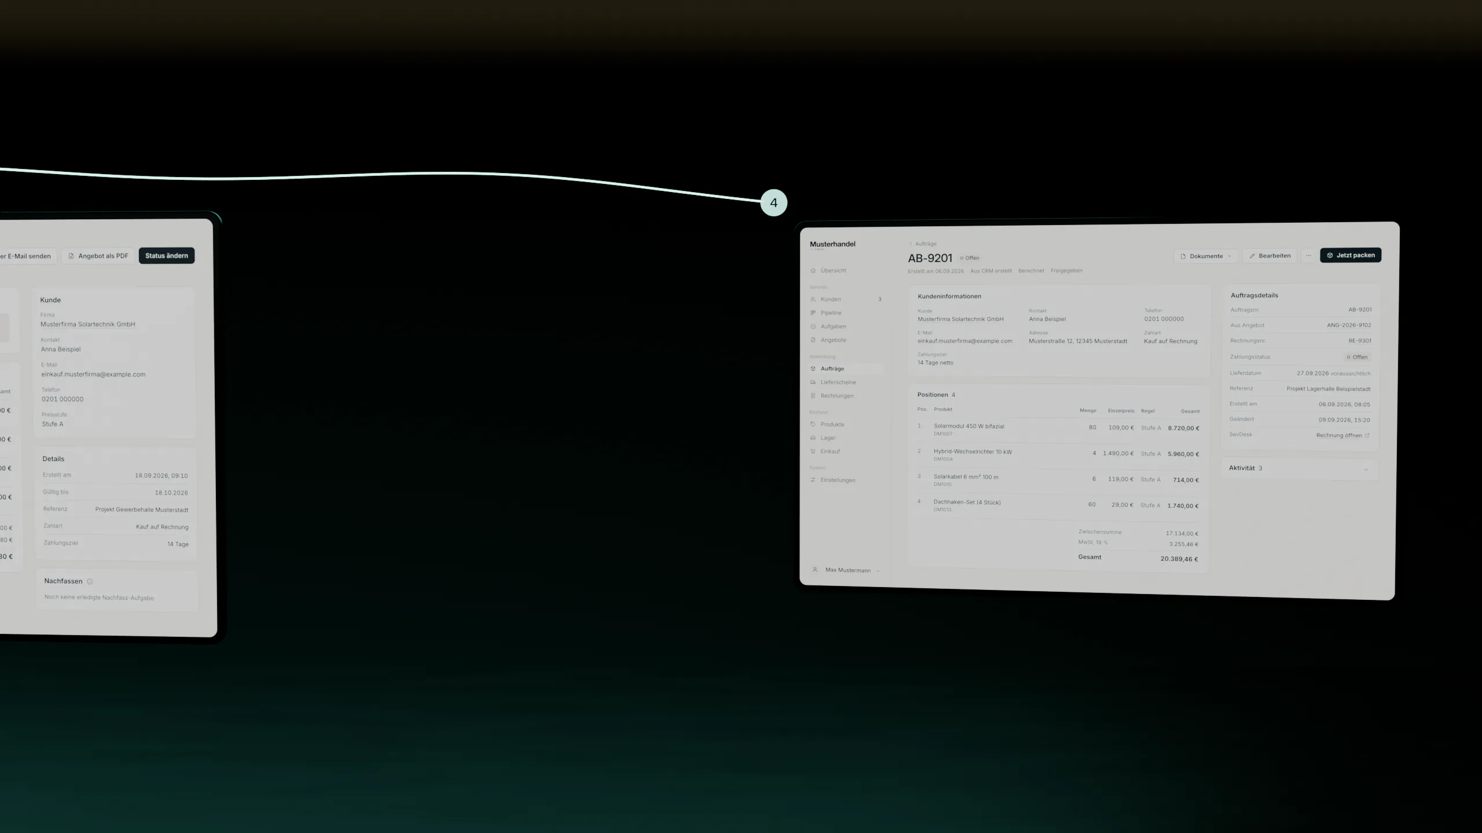Click the einkauf.musterfirma@example.com email in Kundeninformationen
The height and width of the screenshot is (833, 1482).
964,341
